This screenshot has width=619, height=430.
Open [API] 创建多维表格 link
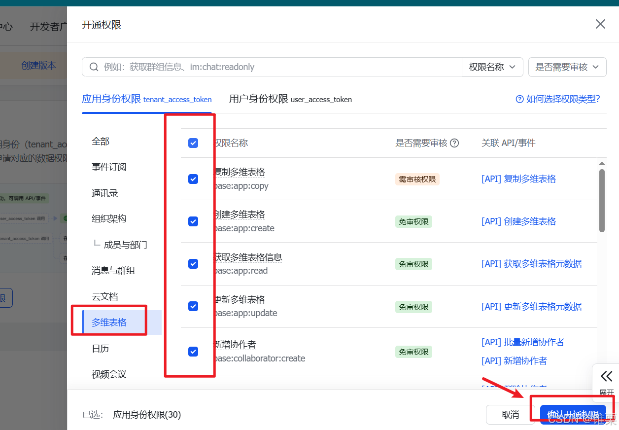coord(518,221)
